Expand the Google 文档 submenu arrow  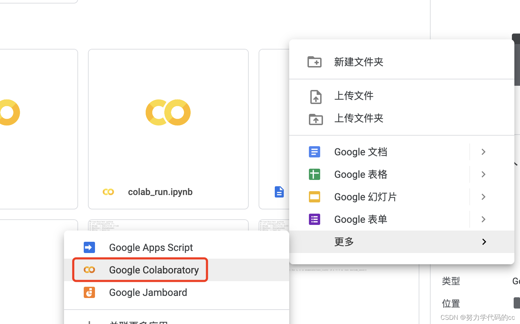point(483,151)
